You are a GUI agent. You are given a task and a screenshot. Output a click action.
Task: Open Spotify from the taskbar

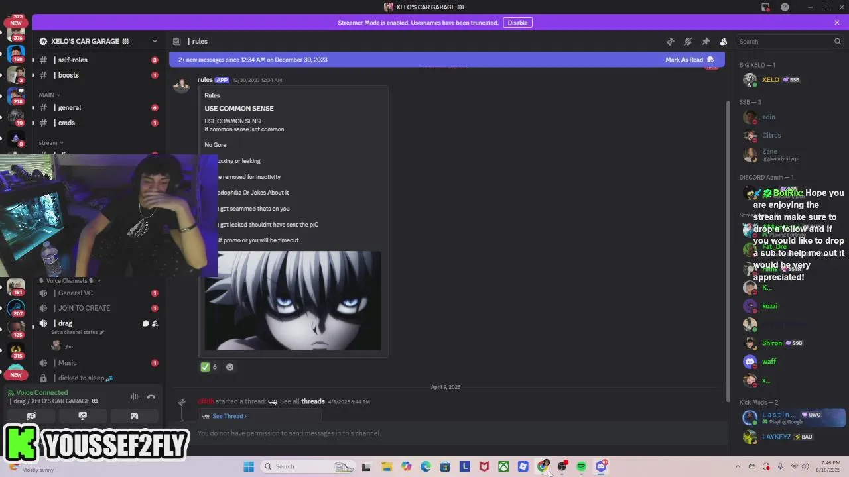581,466
